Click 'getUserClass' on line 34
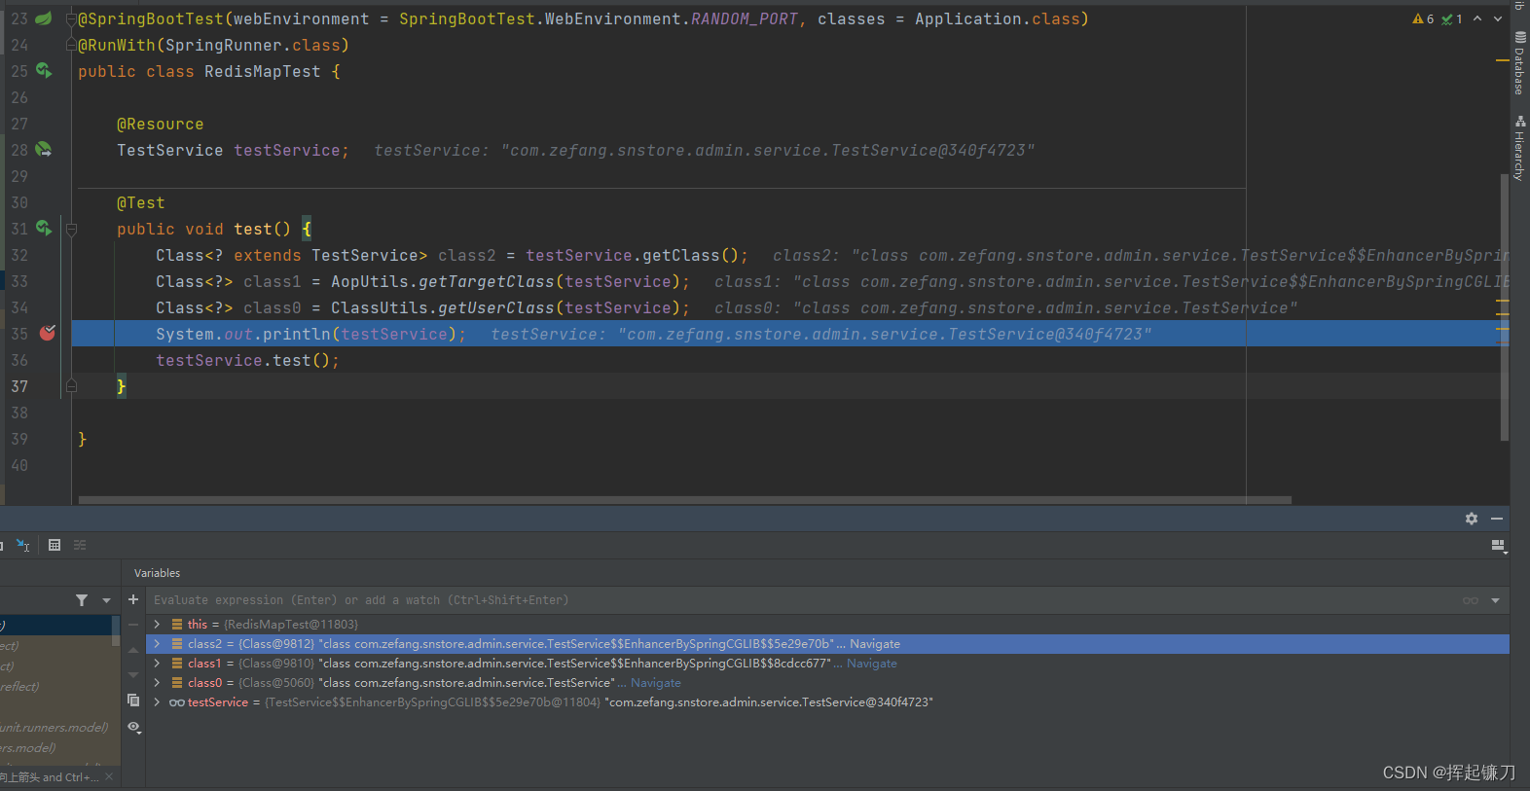1530x791 pixels. pos(496,307)
